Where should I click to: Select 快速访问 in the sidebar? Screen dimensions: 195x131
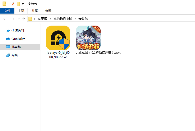(17, 31)
